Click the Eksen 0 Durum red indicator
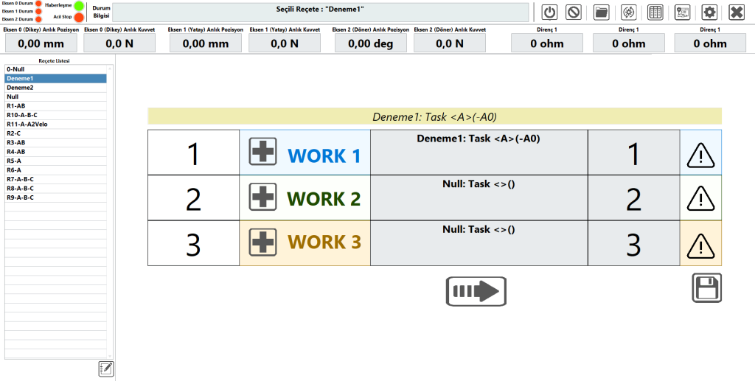 38,4
